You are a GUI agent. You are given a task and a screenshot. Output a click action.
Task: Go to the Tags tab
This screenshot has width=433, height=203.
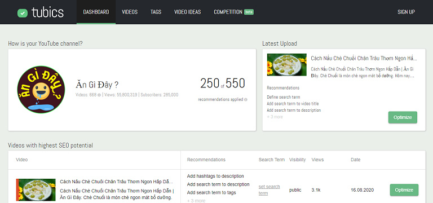[x=156, y=12]
